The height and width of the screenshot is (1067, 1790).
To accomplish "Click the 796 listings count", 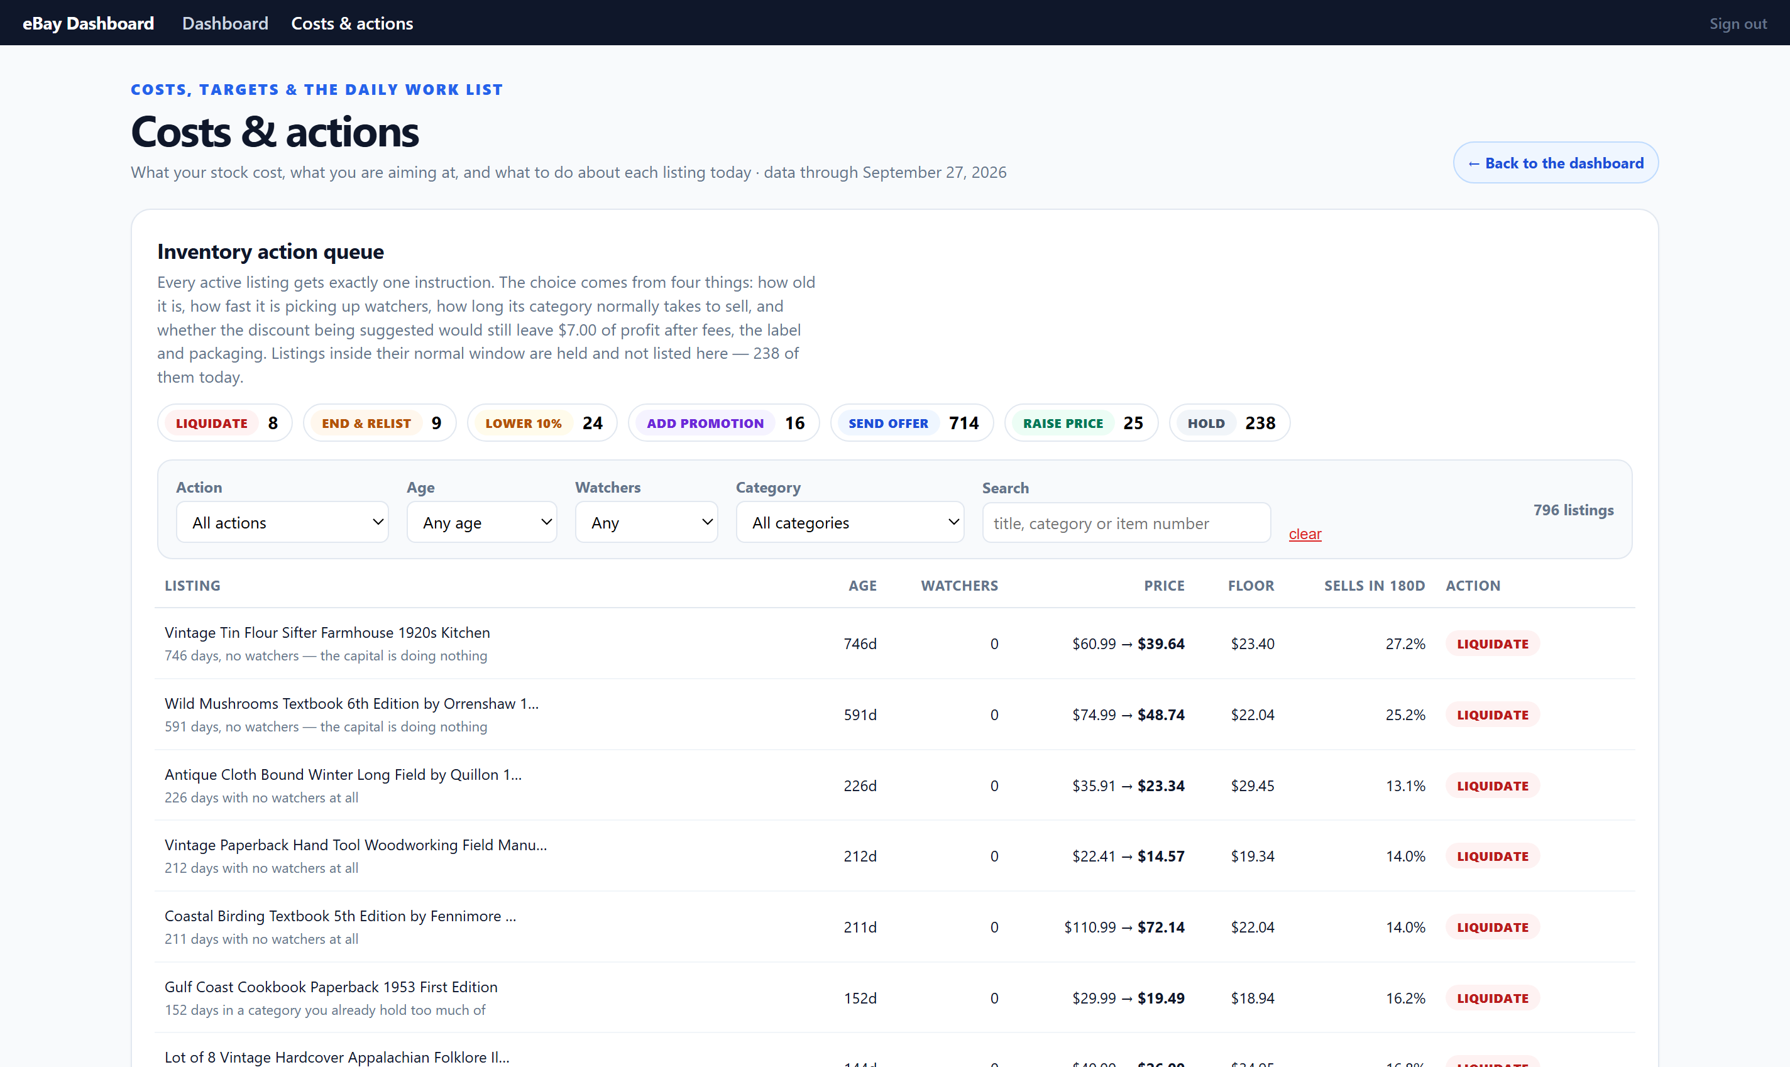I will 1573,510.
